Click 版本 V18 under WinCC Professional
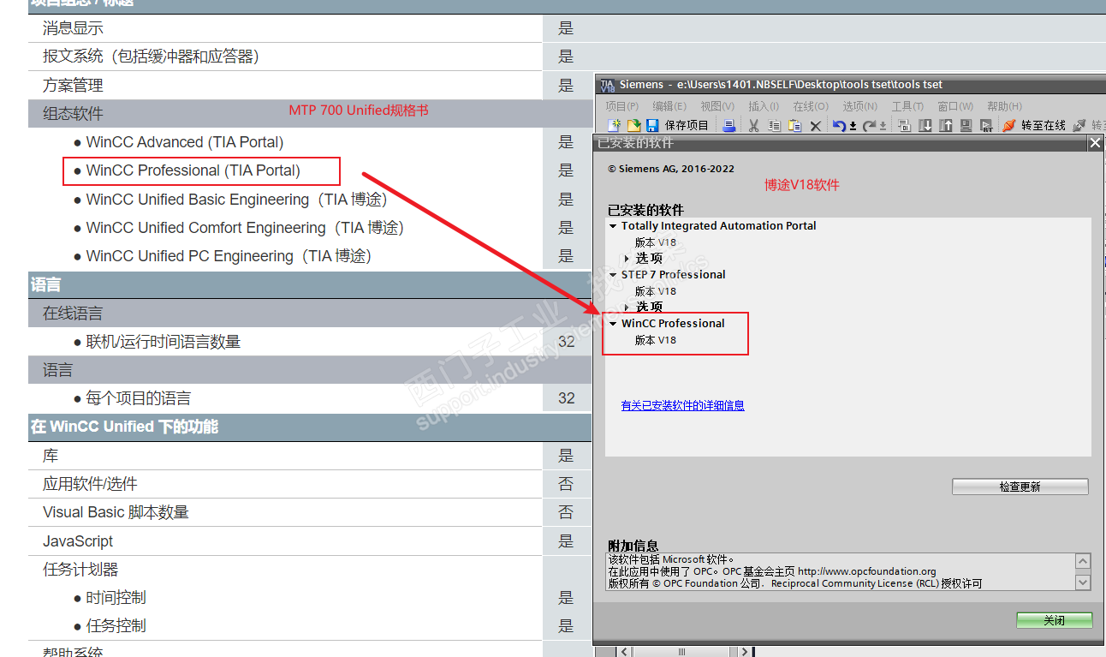The height and width of the screenshot is (657, 1106). (656, 340)
